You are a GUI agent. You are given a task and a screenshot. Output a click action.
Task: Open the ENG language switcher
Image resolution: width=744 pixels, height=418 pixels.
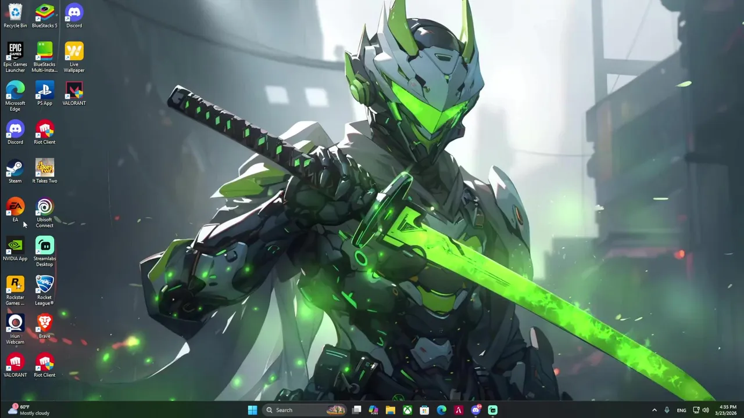(x=681, y=410)
